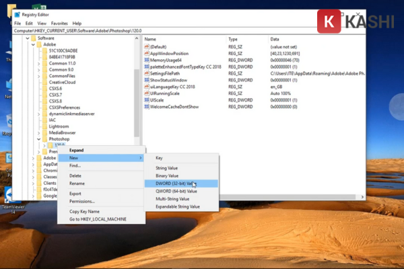Click the CSXSPreferences folder icon
404x269 pixels.
44,108
